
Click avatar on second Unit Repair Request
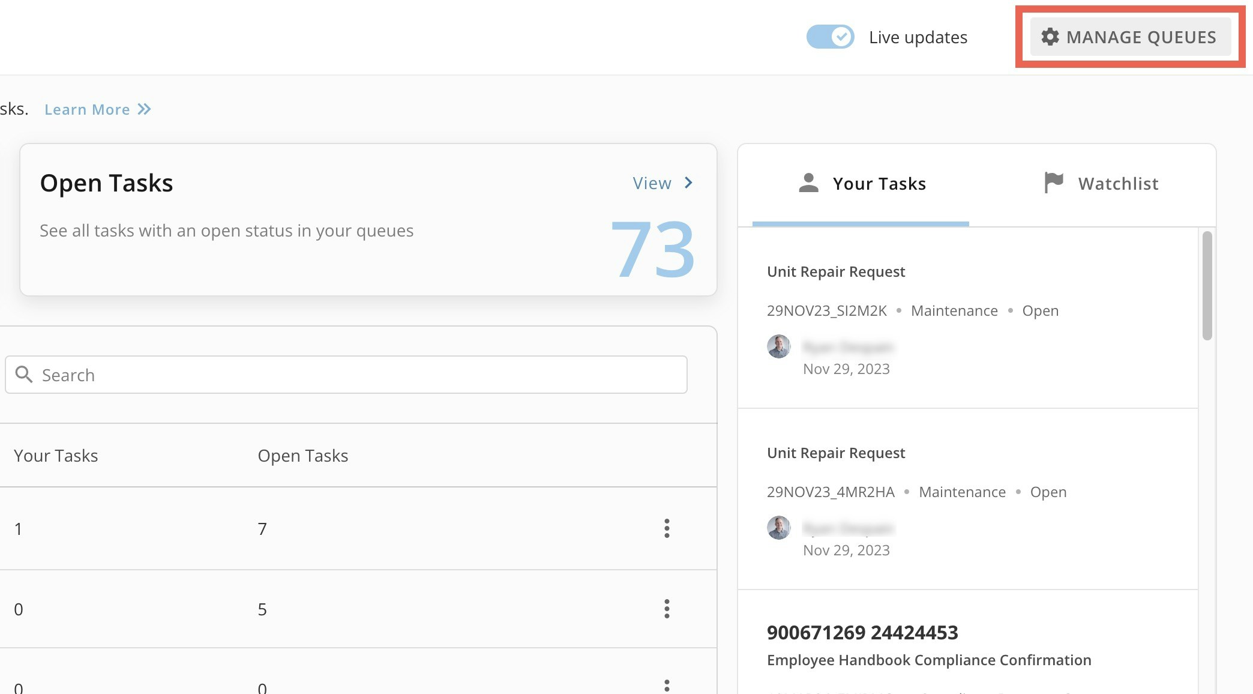778,528
